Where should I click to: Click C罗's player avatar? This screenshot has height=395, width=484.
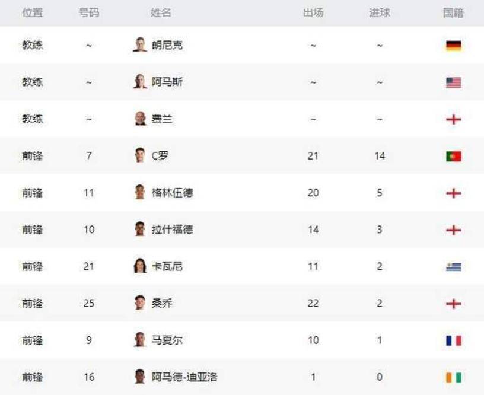[140, 155]
